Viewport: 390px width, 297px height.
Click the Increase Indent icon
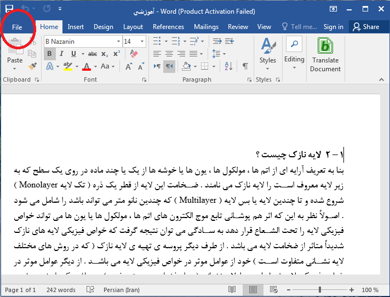coord(217,41)
